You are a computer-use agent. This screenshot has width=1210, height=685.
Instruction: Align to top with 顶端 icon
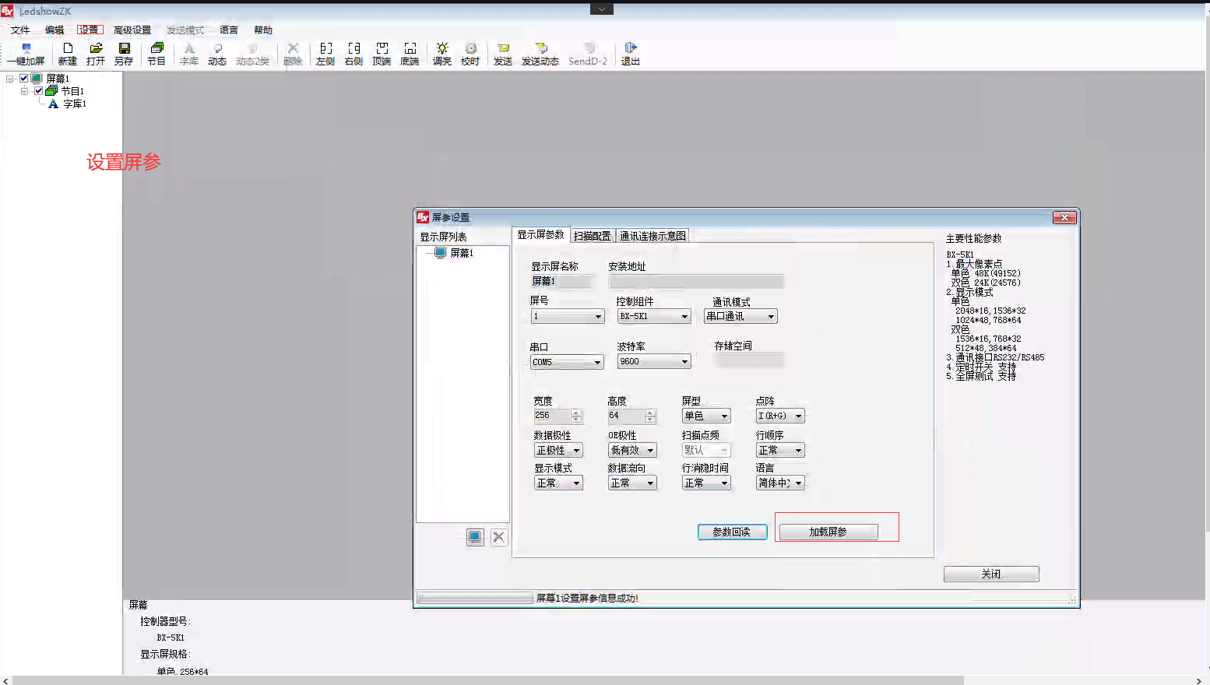click(382, 54)
